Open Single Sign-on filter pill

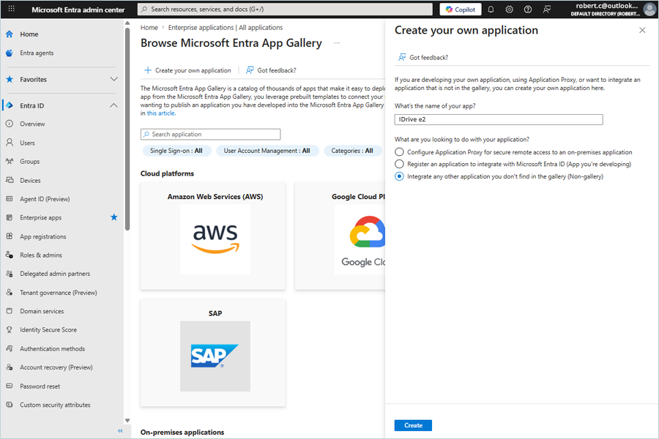coord(176,151)
